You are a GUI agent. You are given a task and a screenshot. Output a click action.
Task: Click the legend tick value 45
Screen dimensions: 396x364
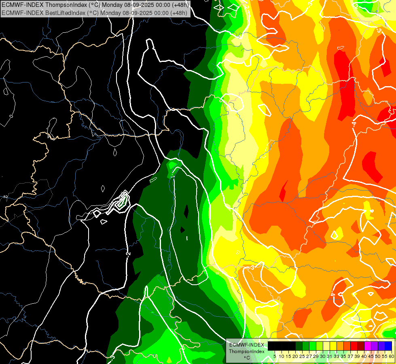point(371,356)
